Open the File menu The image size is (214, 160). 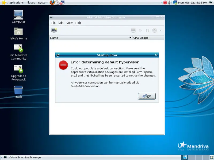point(53,23)
